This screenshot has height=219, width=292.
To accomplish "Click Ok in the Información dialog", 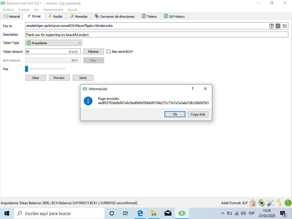I will pyautogui.click(x=175, y=114).
